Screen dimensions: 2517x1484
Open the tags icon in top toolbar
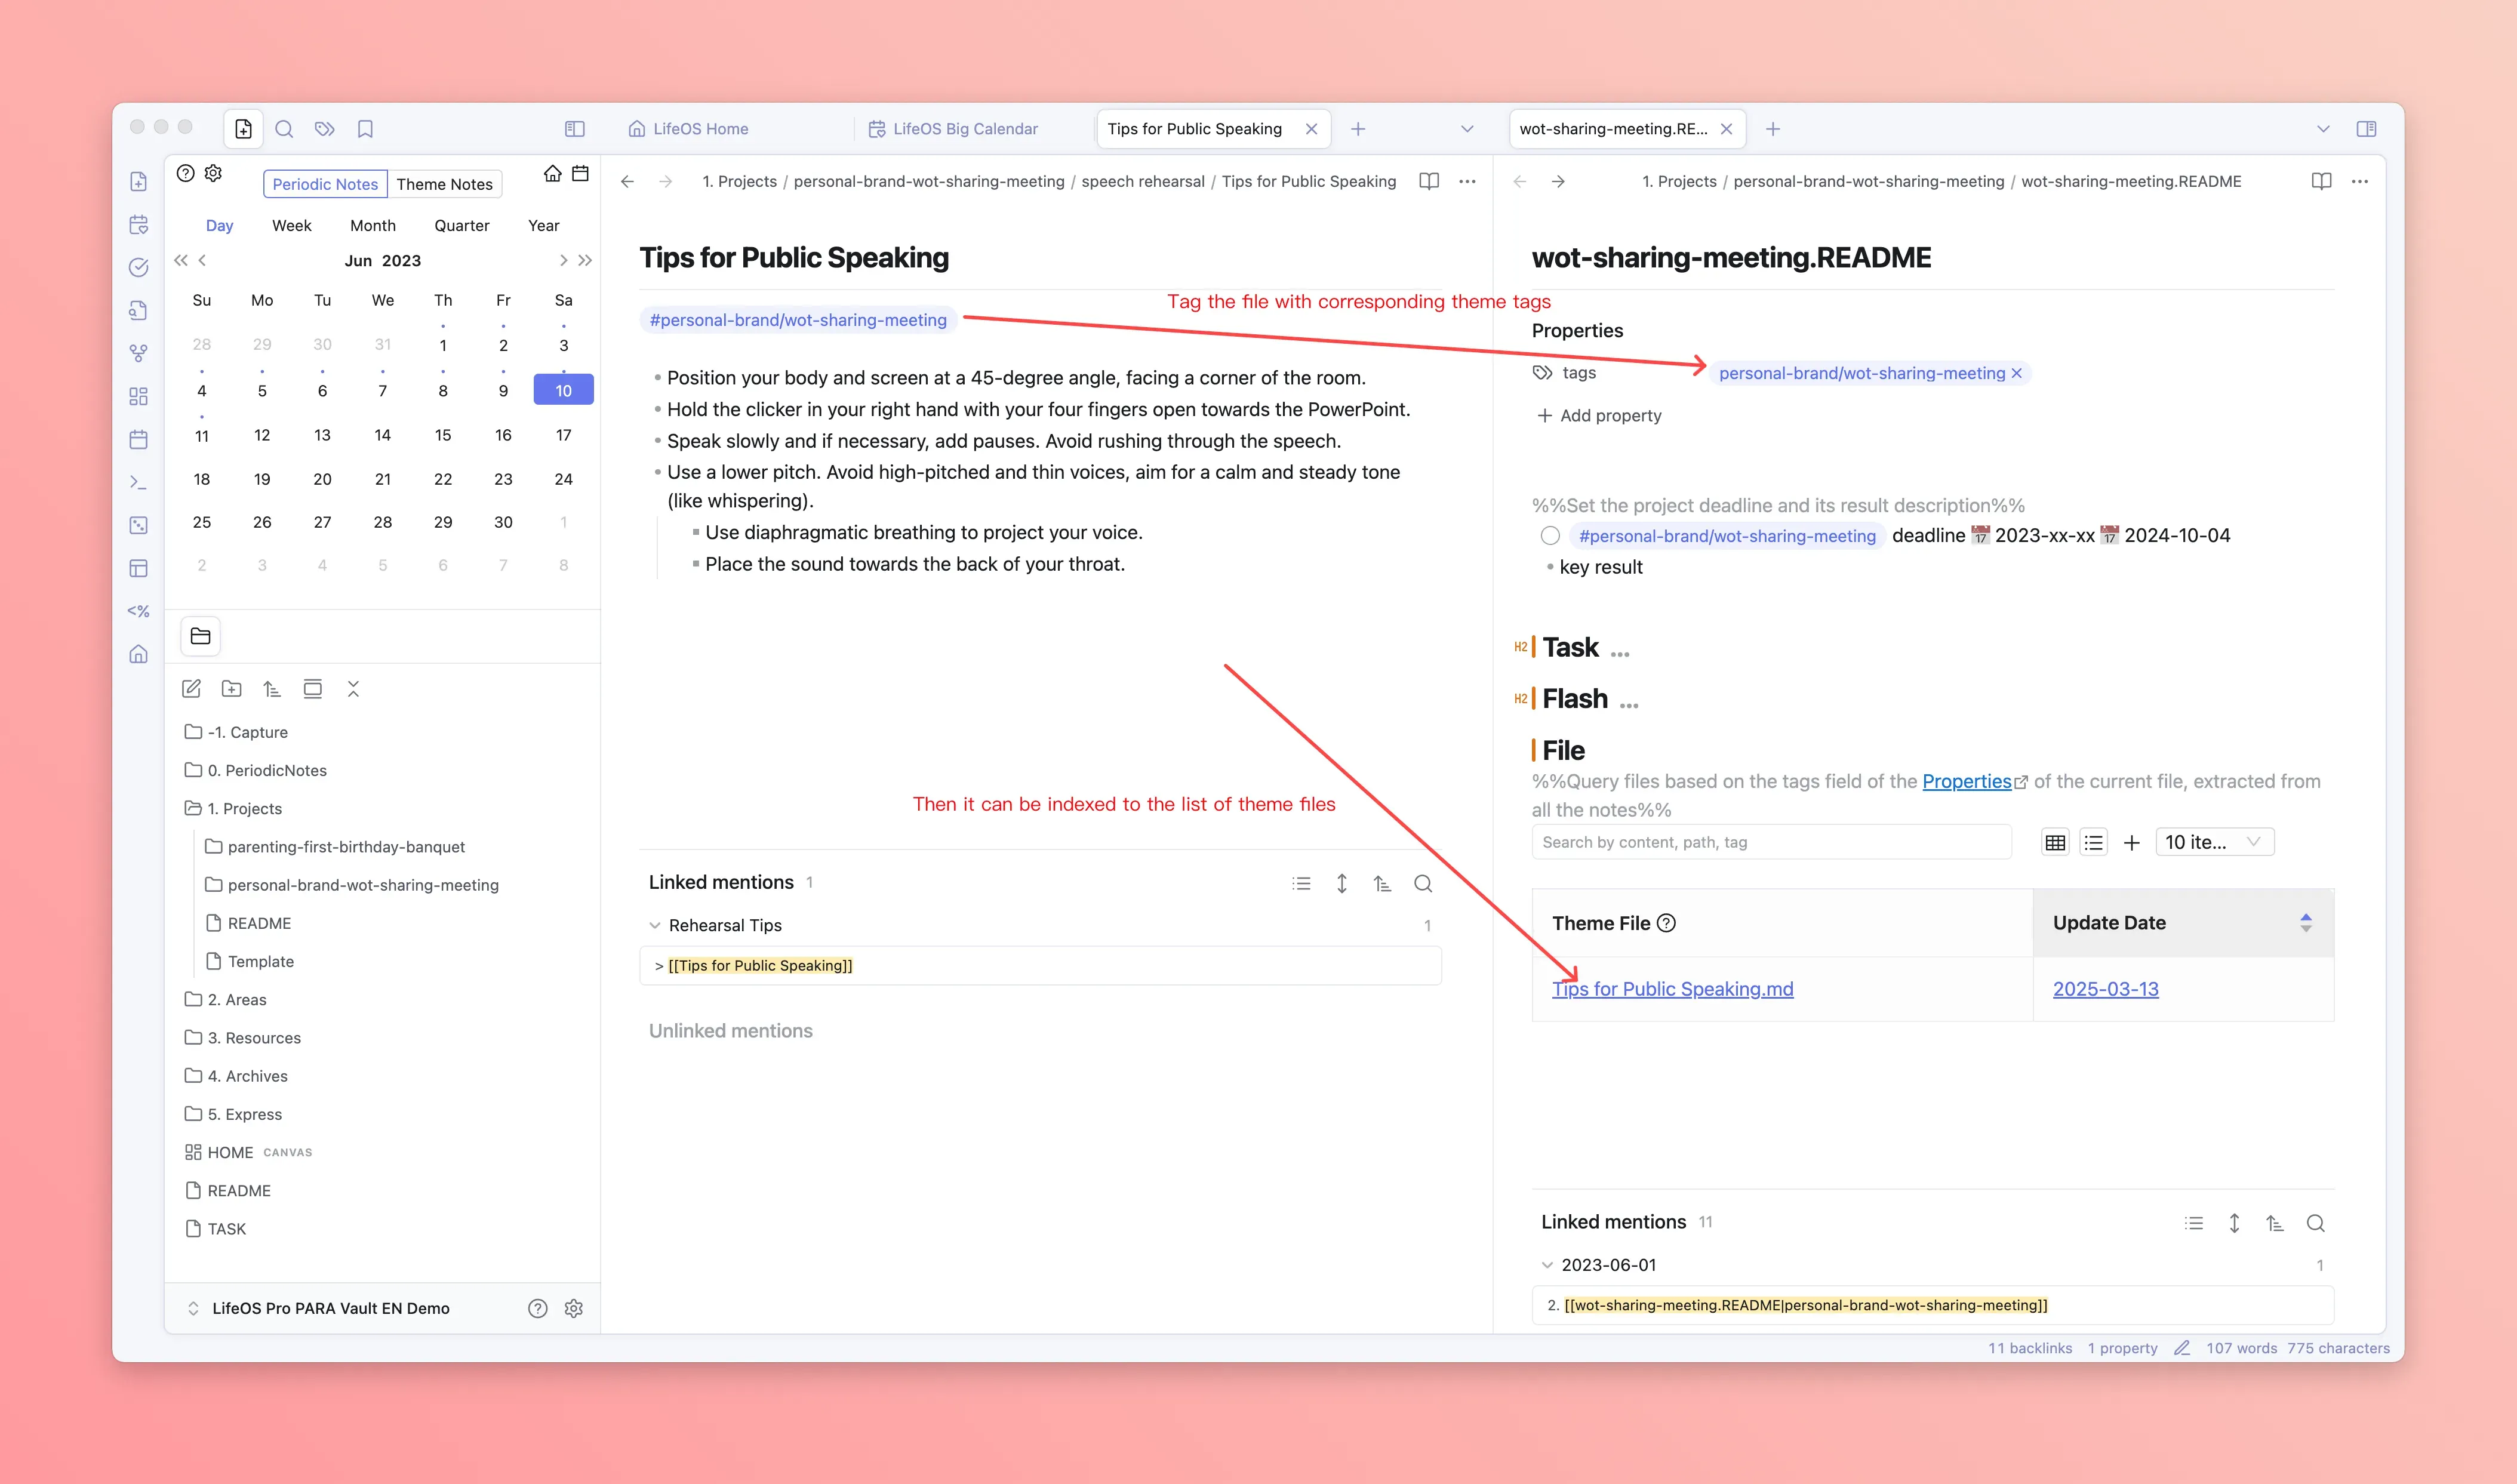point(324,129)
